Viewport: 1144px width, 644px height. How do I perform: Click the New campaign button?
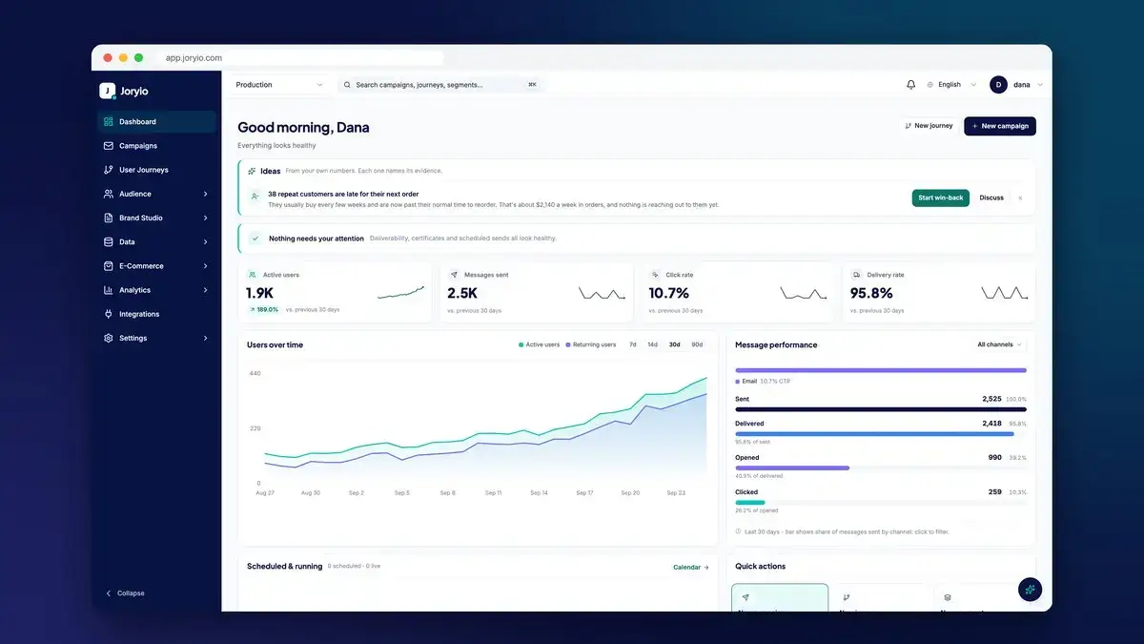coord(1000,126)
